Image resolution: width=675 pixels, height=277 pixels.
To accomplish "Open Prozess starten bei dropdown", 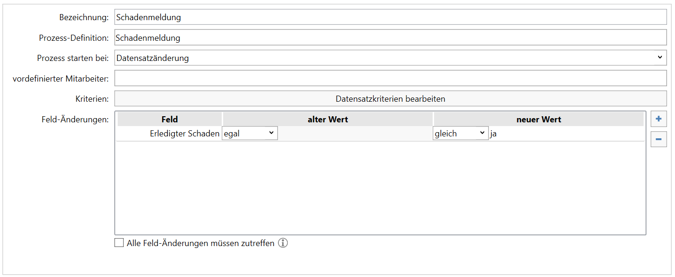I will click(390, 58).
